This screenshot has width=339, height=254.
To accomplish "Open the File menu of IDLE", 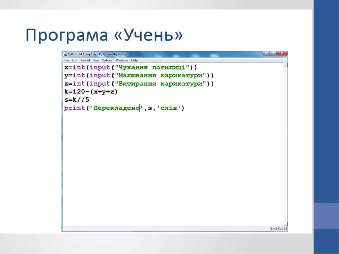I will tap(66, 60).
